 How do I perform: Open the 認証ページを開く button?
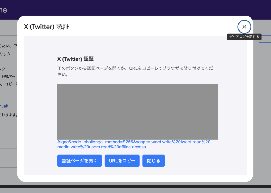tap(79, 161)
